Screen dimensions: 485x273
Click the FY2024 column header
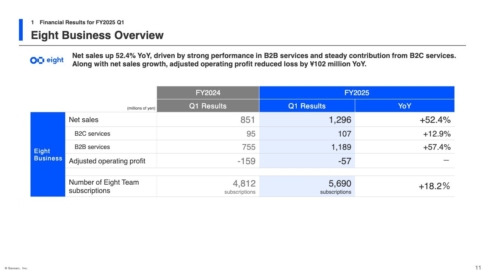pos(208,93)
